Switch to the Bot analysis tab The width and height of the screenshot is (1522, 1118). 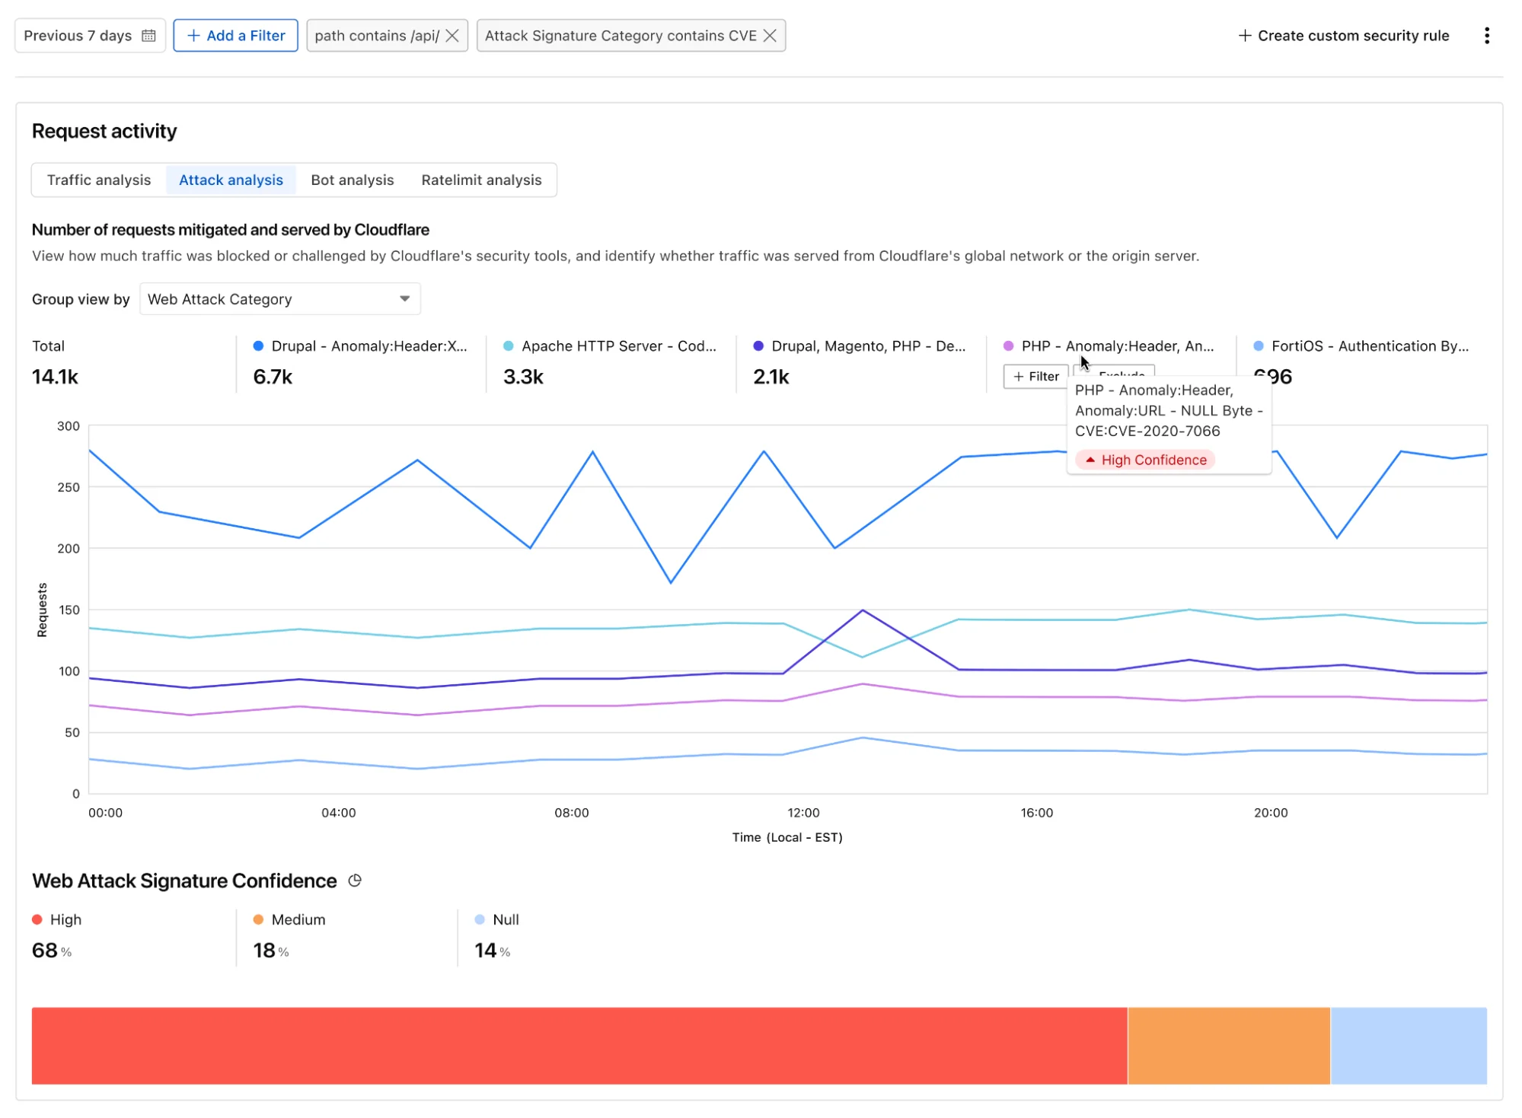click(352, 180)
